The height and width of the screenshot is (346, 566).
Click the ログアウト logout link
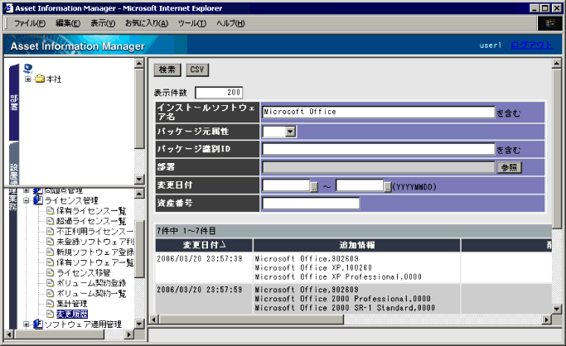(x=531, y=45)
